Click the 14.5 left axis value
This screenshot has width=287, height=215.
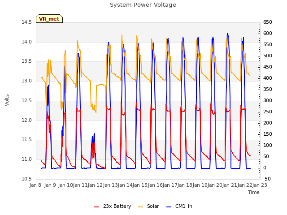pos(27,22)
